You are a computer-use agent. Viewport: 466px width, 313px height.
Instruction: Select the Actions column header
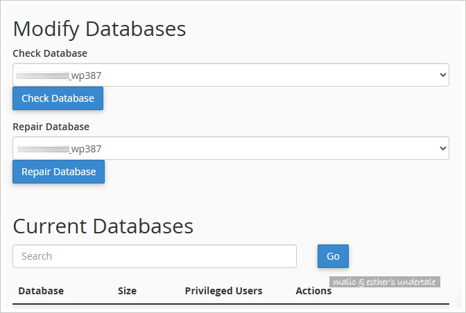[x=313, y=292]
